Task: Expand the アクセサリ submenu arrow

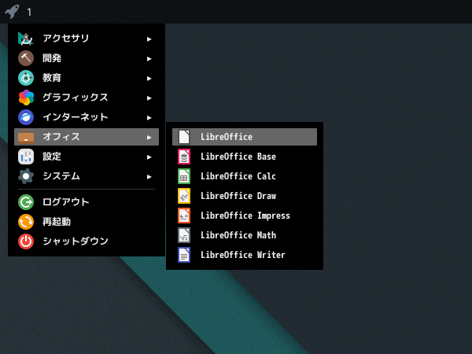Action: tap(149, 39)
